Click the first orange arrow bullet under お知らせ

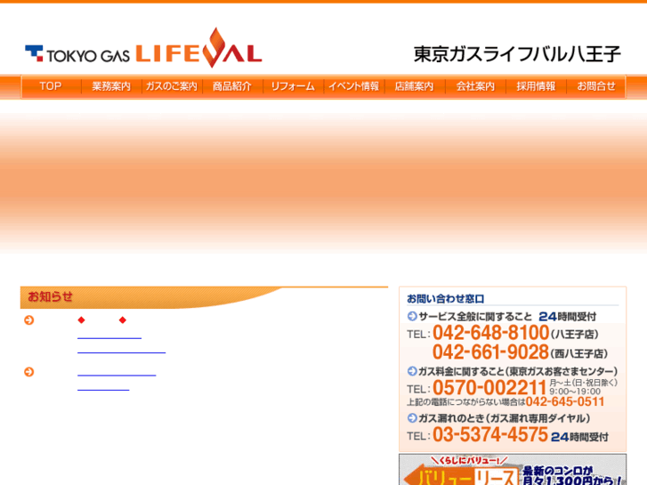click(x=28, y=319)
